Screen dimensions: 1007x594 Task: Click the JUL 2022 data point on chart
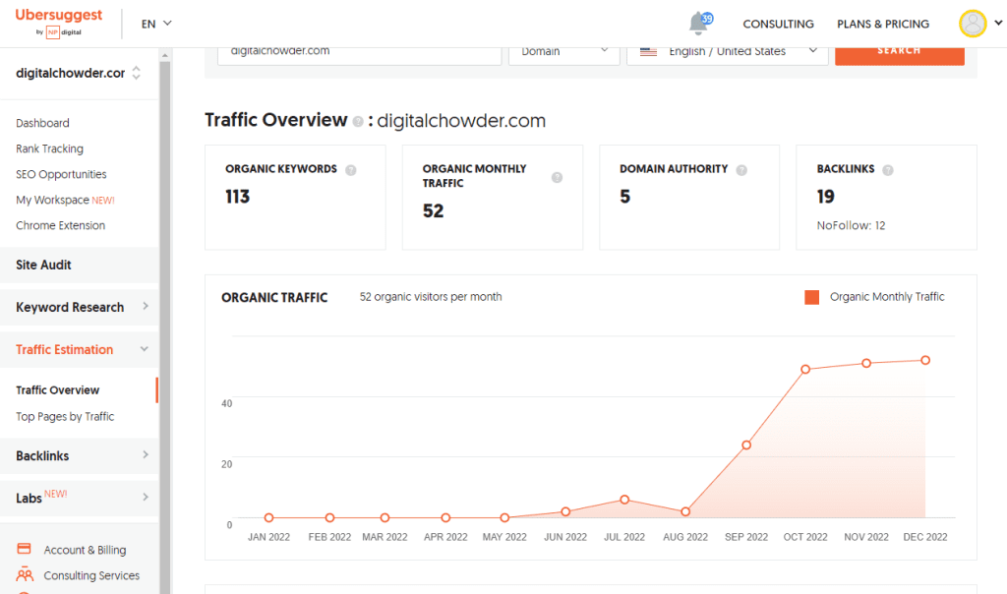[x=624, y=500]
